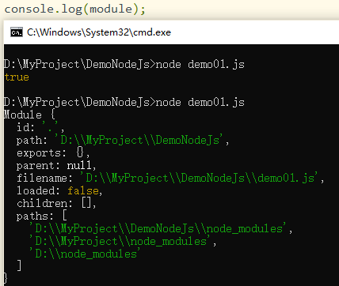Screen dimensions: 339x286
Task: Click the console.log(module); code line
Action: tap(75, 9)
